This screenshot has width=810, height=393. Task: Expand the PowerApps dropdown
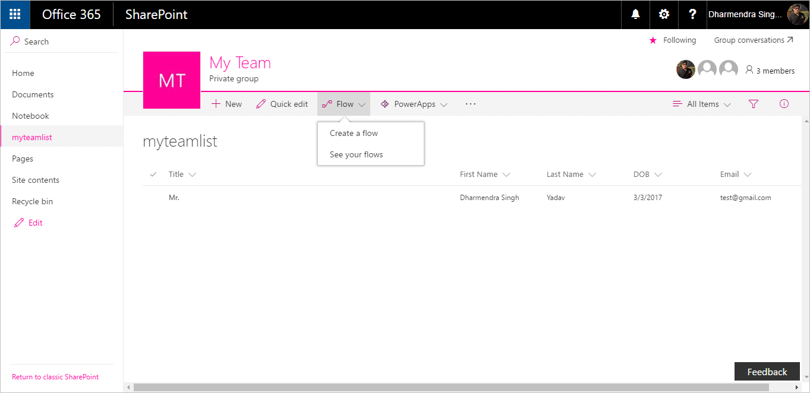[414, 104]
